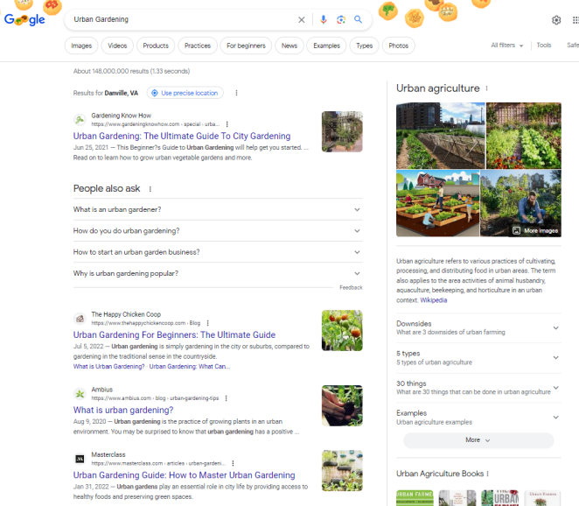The image size is (579, 506).
Task: Expand 'Why is urban gardening popular?' question
Action: tap(218, 273)
